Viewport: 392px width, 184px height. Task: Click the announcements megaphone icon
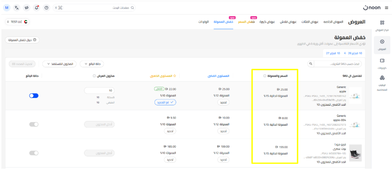[x=26, y=8]
